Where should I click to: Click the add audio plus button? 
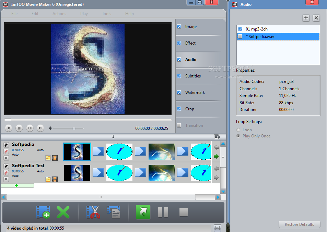coord(306,18)
